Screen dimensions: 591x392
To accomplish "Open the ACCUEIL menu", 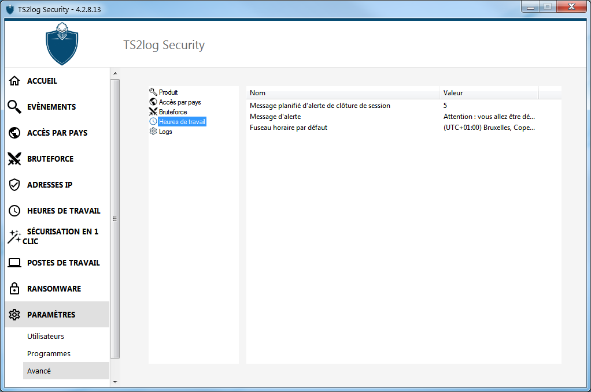I will pyautogui.click(x=57, y=81).
